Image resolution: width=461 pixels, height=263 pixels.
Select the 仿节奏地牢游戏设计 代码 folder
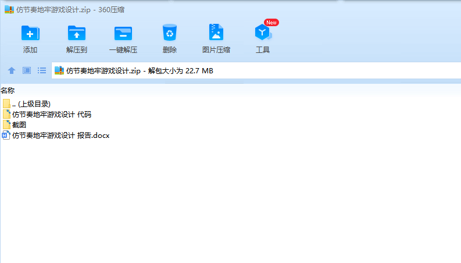pyautogui.click(x=47, y=115)
